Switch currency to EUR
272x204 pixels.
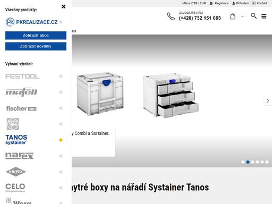click(203, 3)
